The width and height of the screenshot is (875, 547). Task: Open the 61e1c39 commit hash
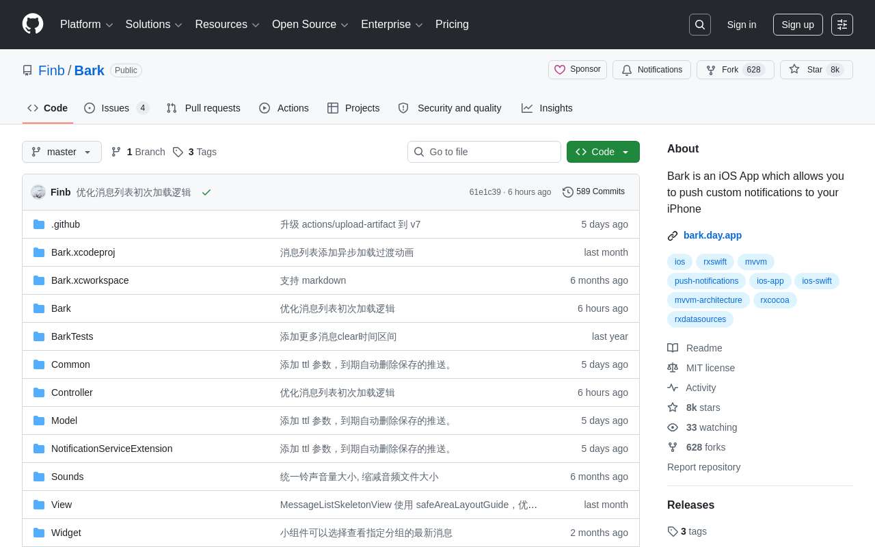point(485,192)
